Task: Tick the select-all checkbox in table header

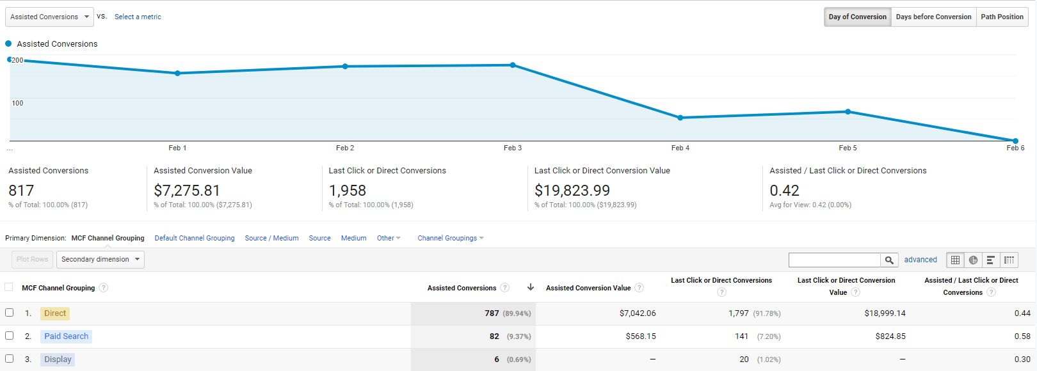Action: pos(9,287)
